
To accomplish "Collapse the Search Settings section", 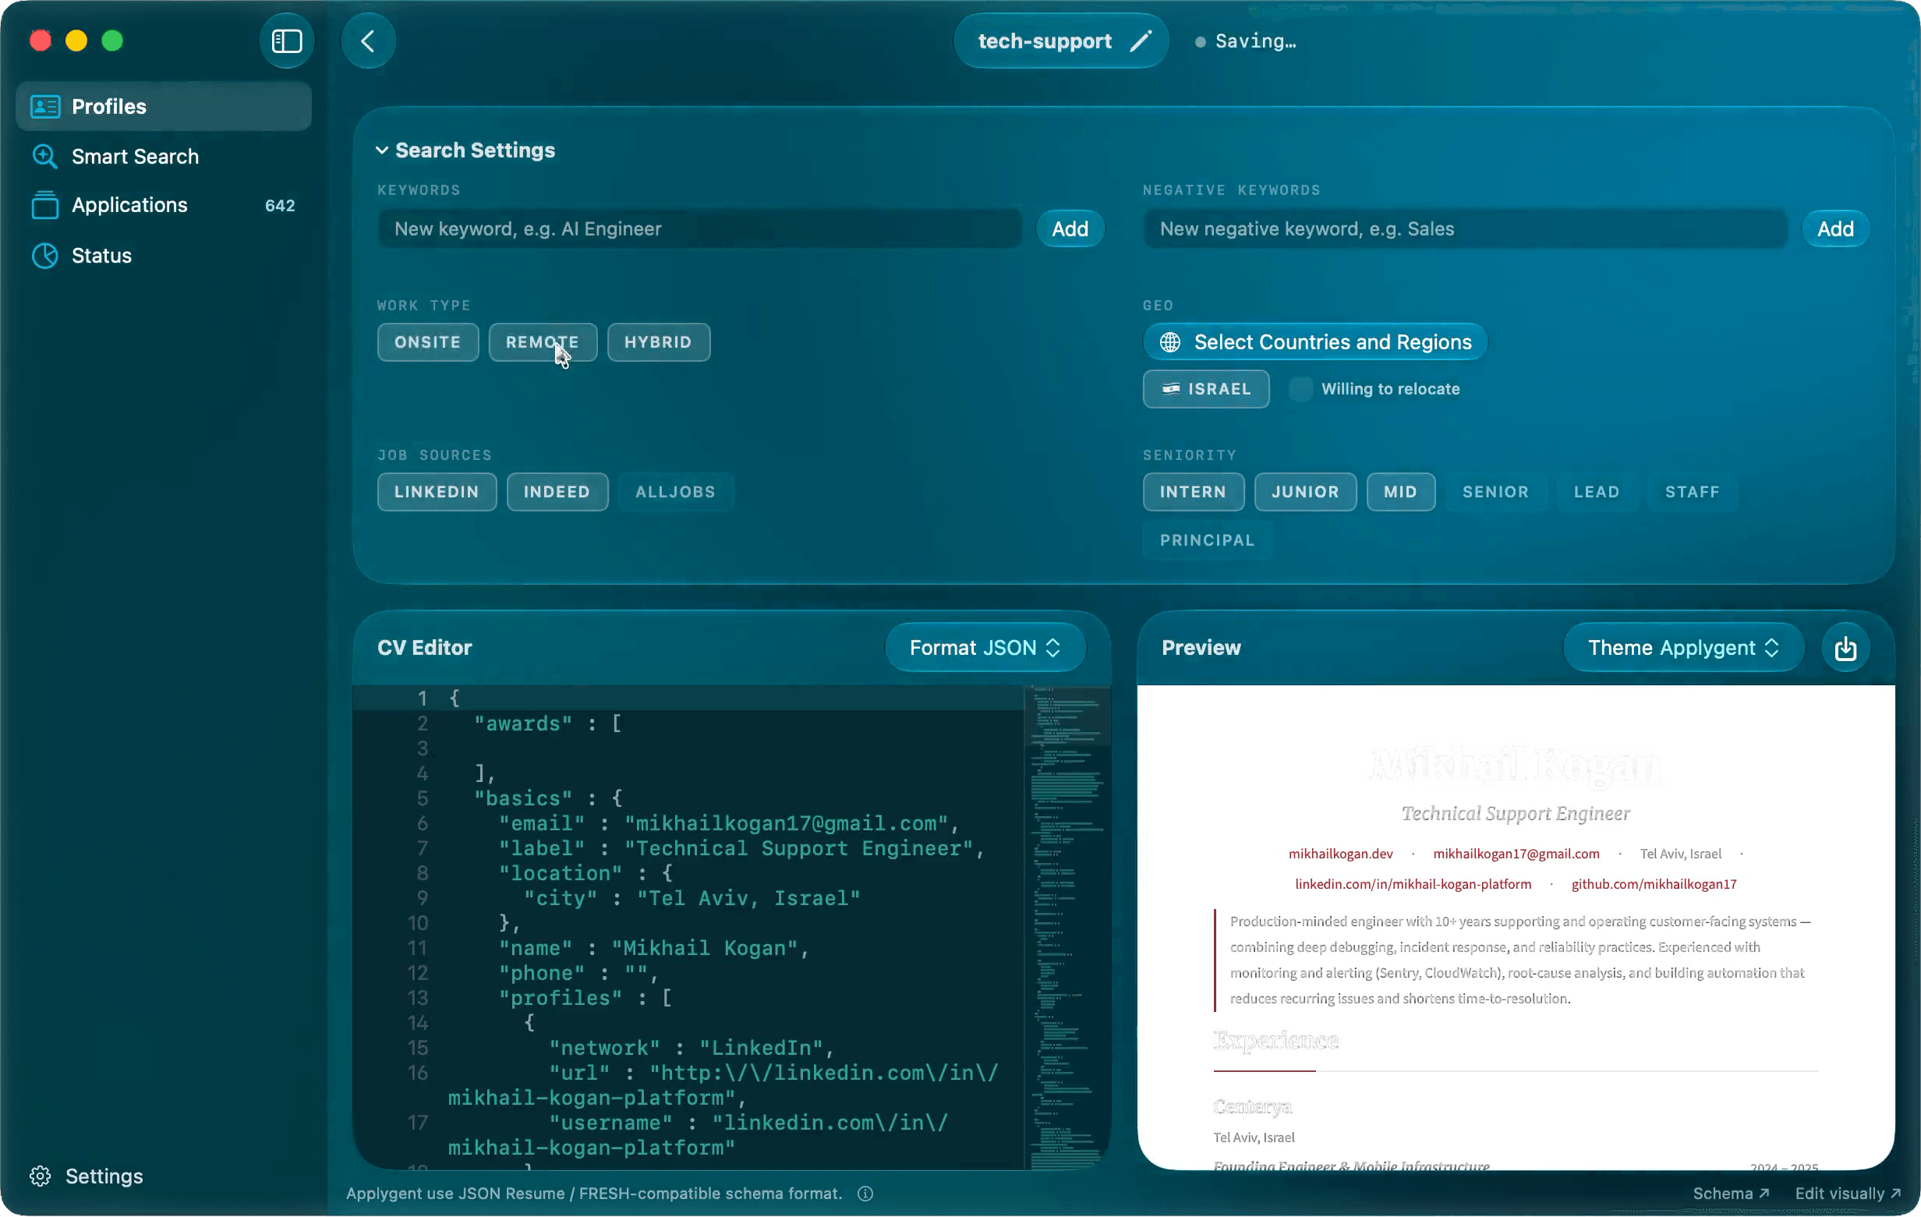I will 466,150.
